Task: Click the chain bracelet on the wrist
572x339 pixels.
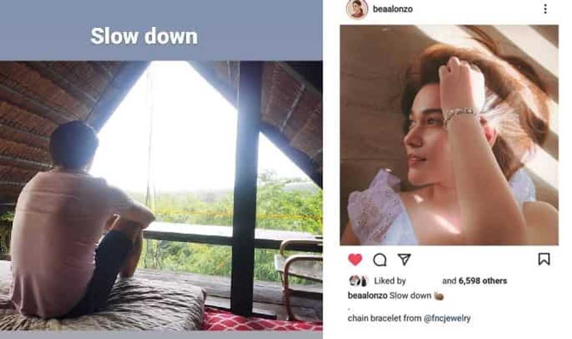Action: [x=459, y=114]
